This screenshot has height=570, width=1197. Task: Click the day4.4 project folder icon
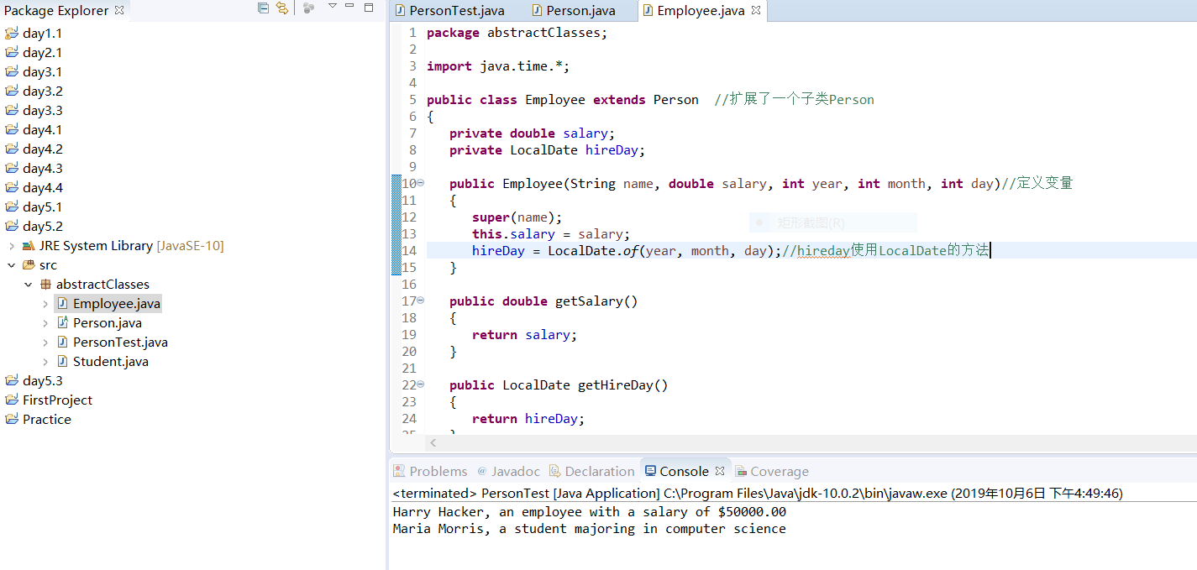[x=11, y=188]
